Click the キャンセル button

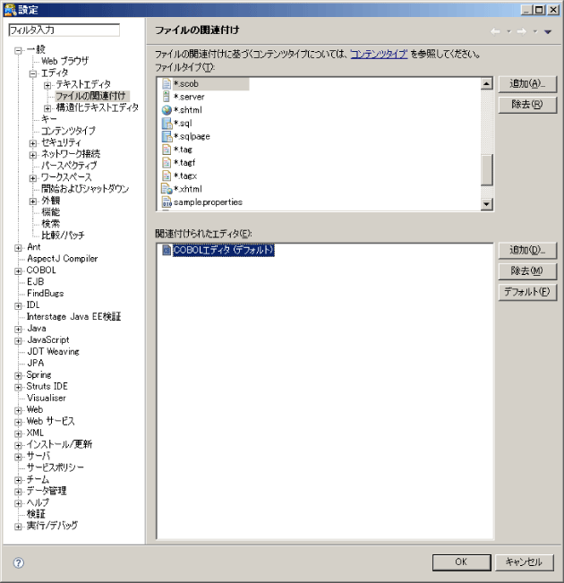click(x=525, y=562)
